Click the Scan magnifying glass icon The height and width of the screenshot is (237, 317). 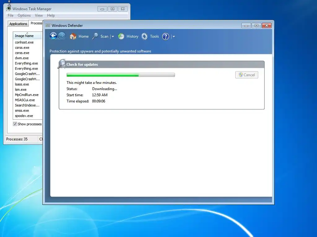(x=95, y=36)
